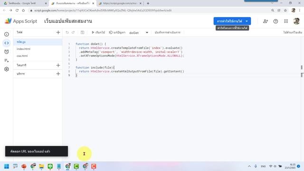This screenshot has width=304, height=171.
Task: Click the createHtmlOutputFromFile code line
Action: pos(132,71)
